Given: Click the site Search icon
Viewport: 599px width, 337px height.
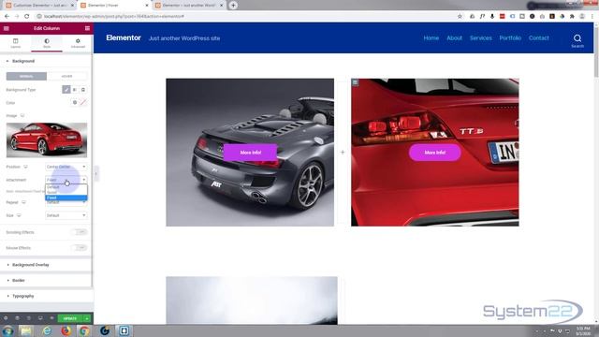Looking at the screenshot, I should (577, 40).
